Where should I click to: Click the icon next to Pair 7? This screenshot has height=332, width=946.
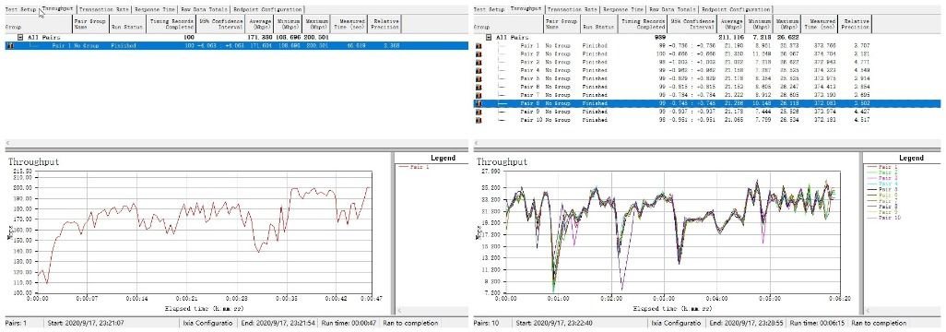[479, 95]
